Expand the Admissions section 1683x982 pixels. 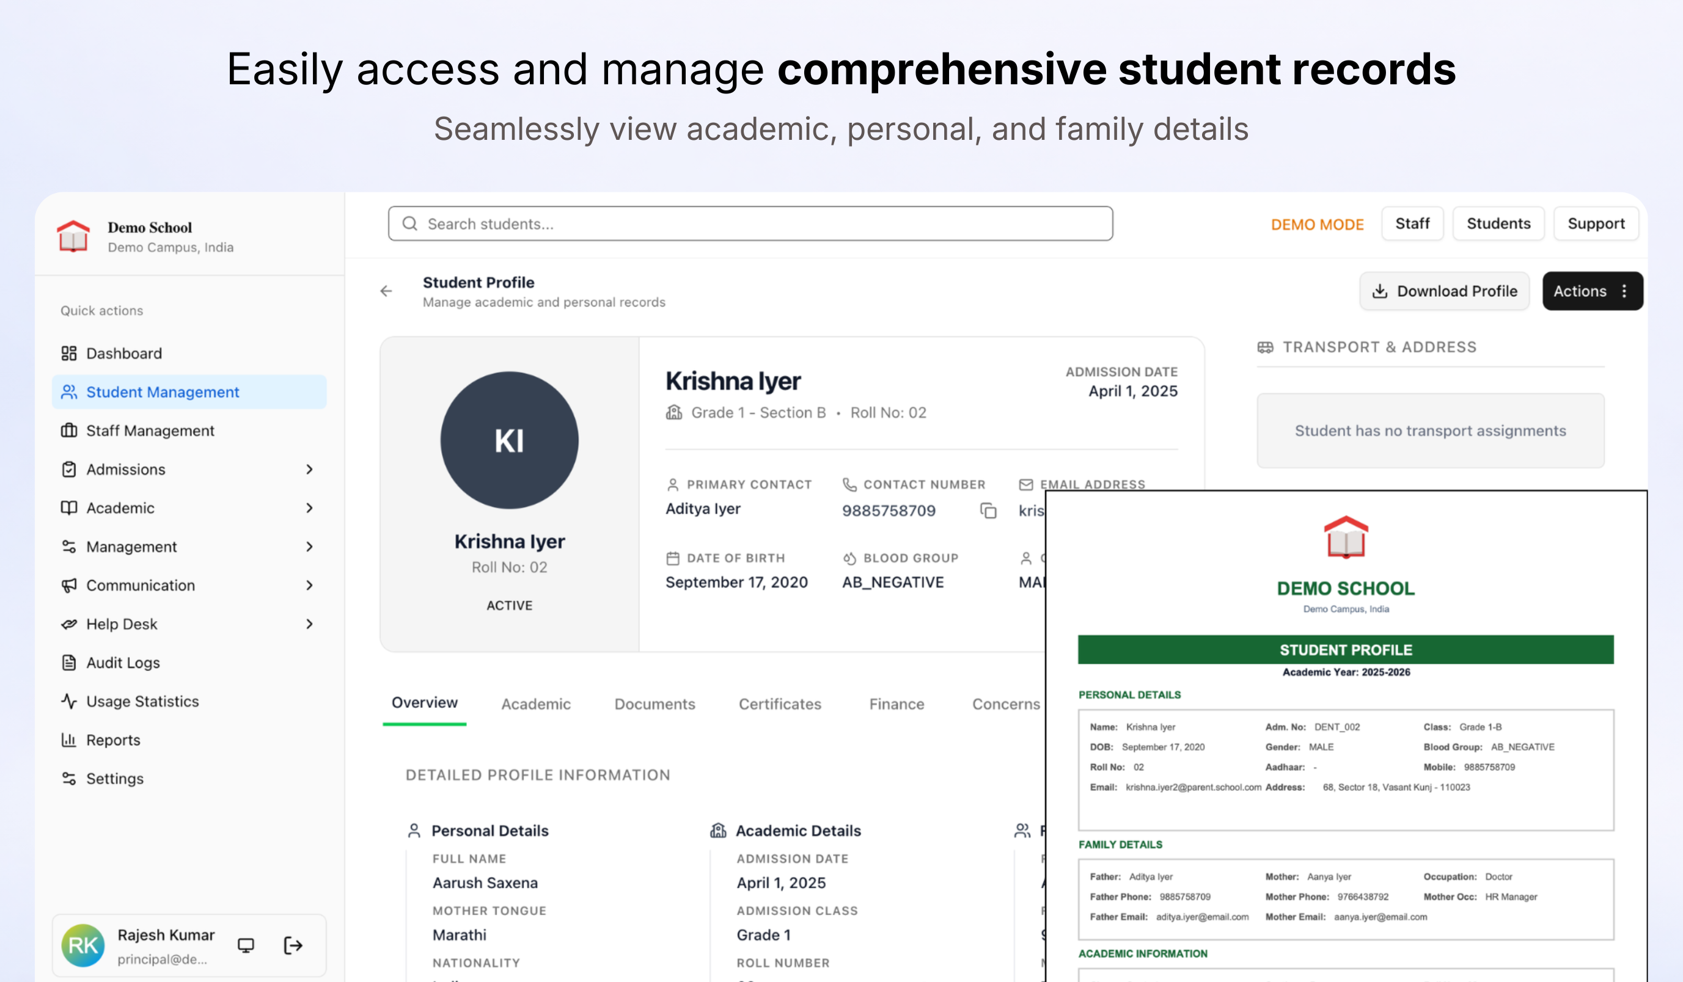point(310,469)
